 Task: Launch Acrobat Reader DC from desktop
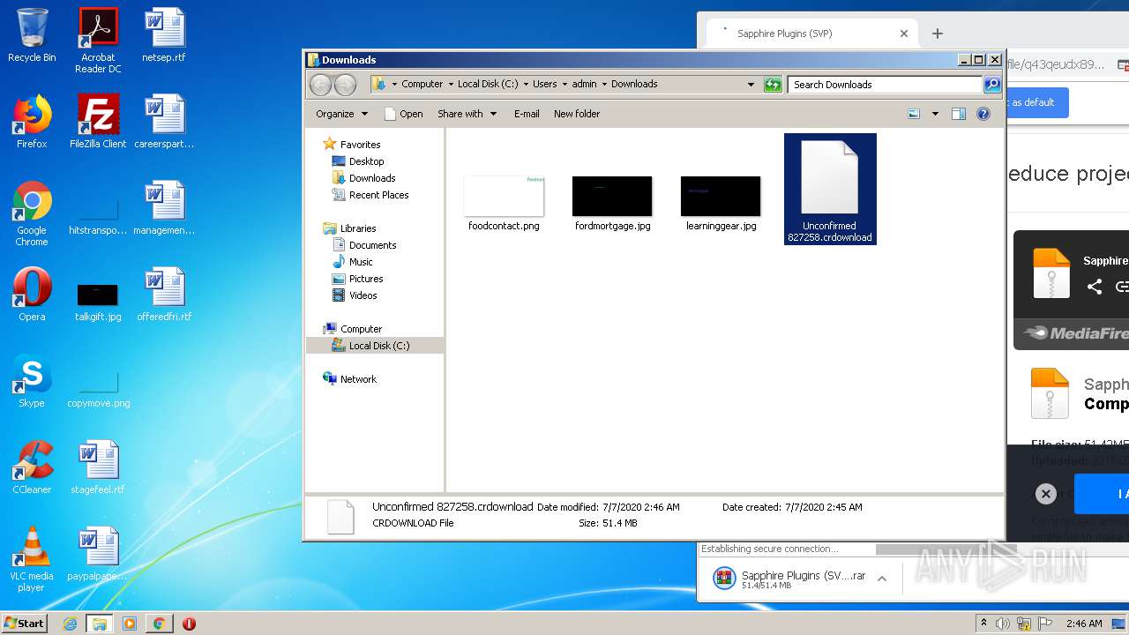(98, 40)
